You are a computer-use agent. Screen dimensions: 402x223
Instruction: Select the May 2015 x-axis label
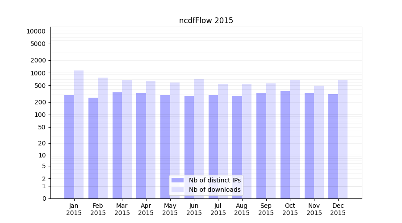coord(170,209)
